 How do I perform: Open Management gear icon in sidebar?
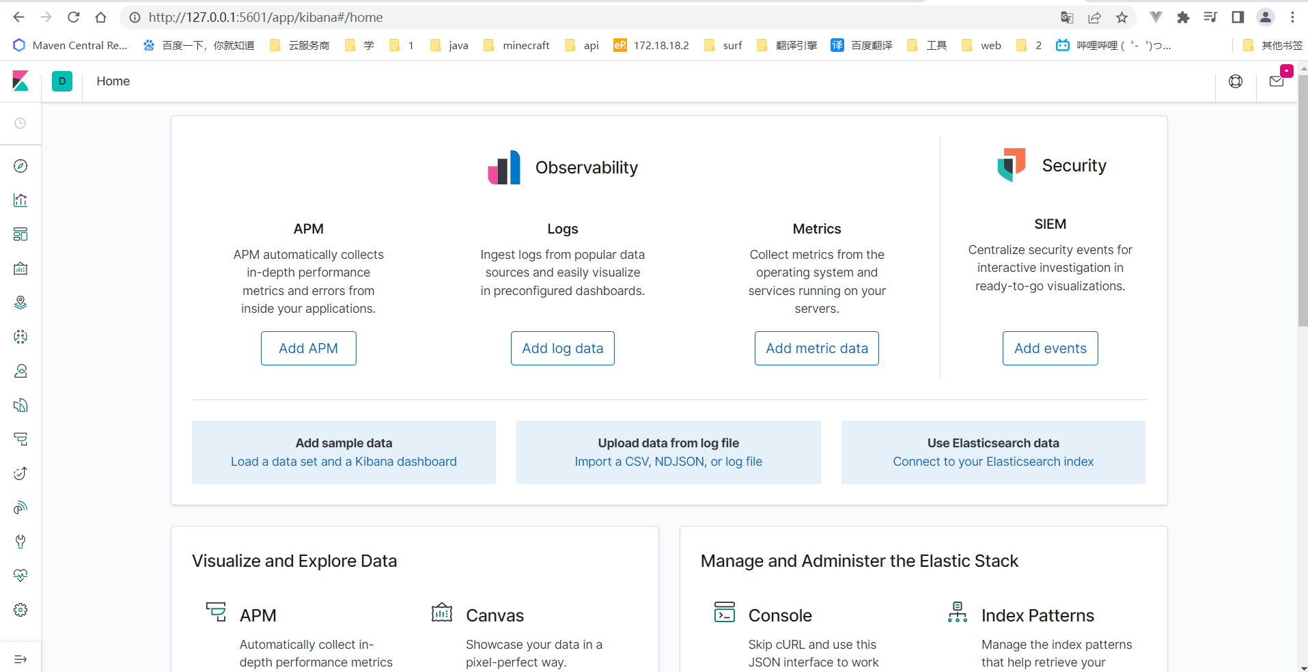20,610
